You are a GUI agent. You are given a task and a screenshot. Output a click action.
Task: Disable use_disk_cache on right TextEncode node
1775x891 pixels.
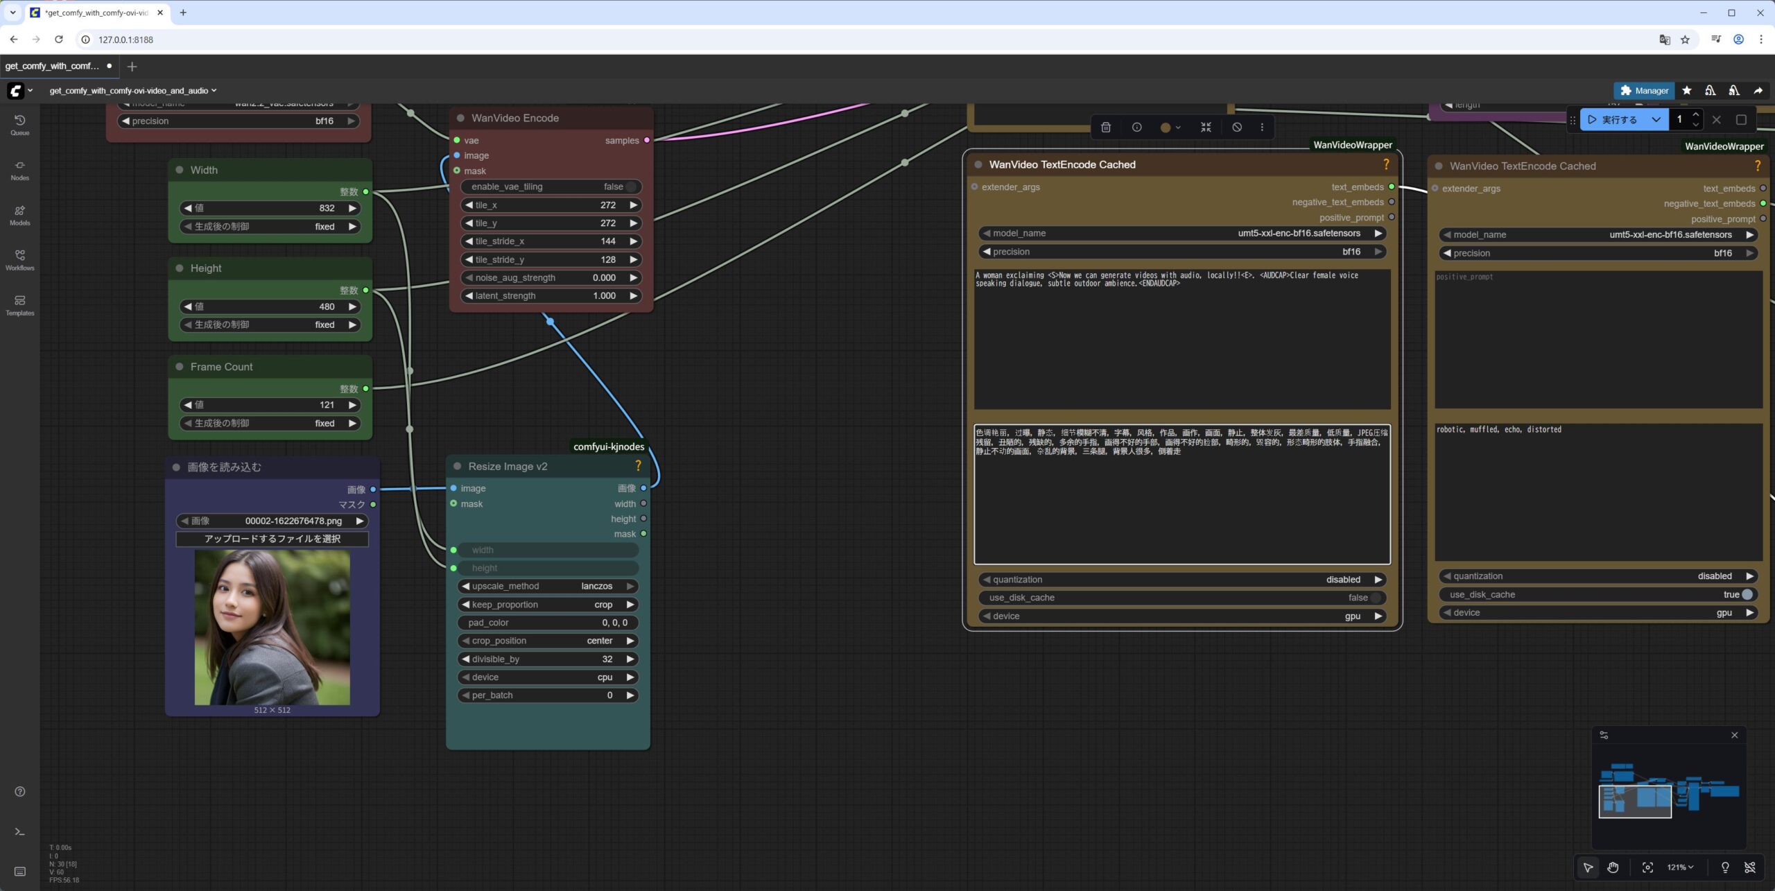click(1747, 594)
